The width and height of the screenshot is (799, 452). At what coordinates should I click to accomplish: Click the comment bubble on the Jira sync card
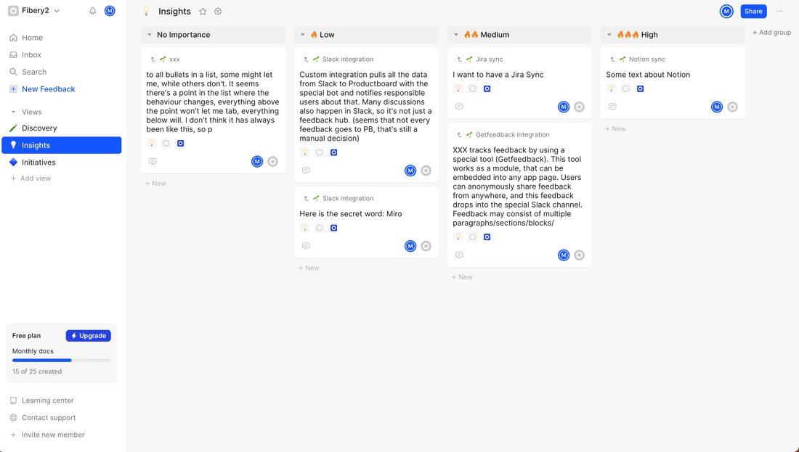coord(459,106)
